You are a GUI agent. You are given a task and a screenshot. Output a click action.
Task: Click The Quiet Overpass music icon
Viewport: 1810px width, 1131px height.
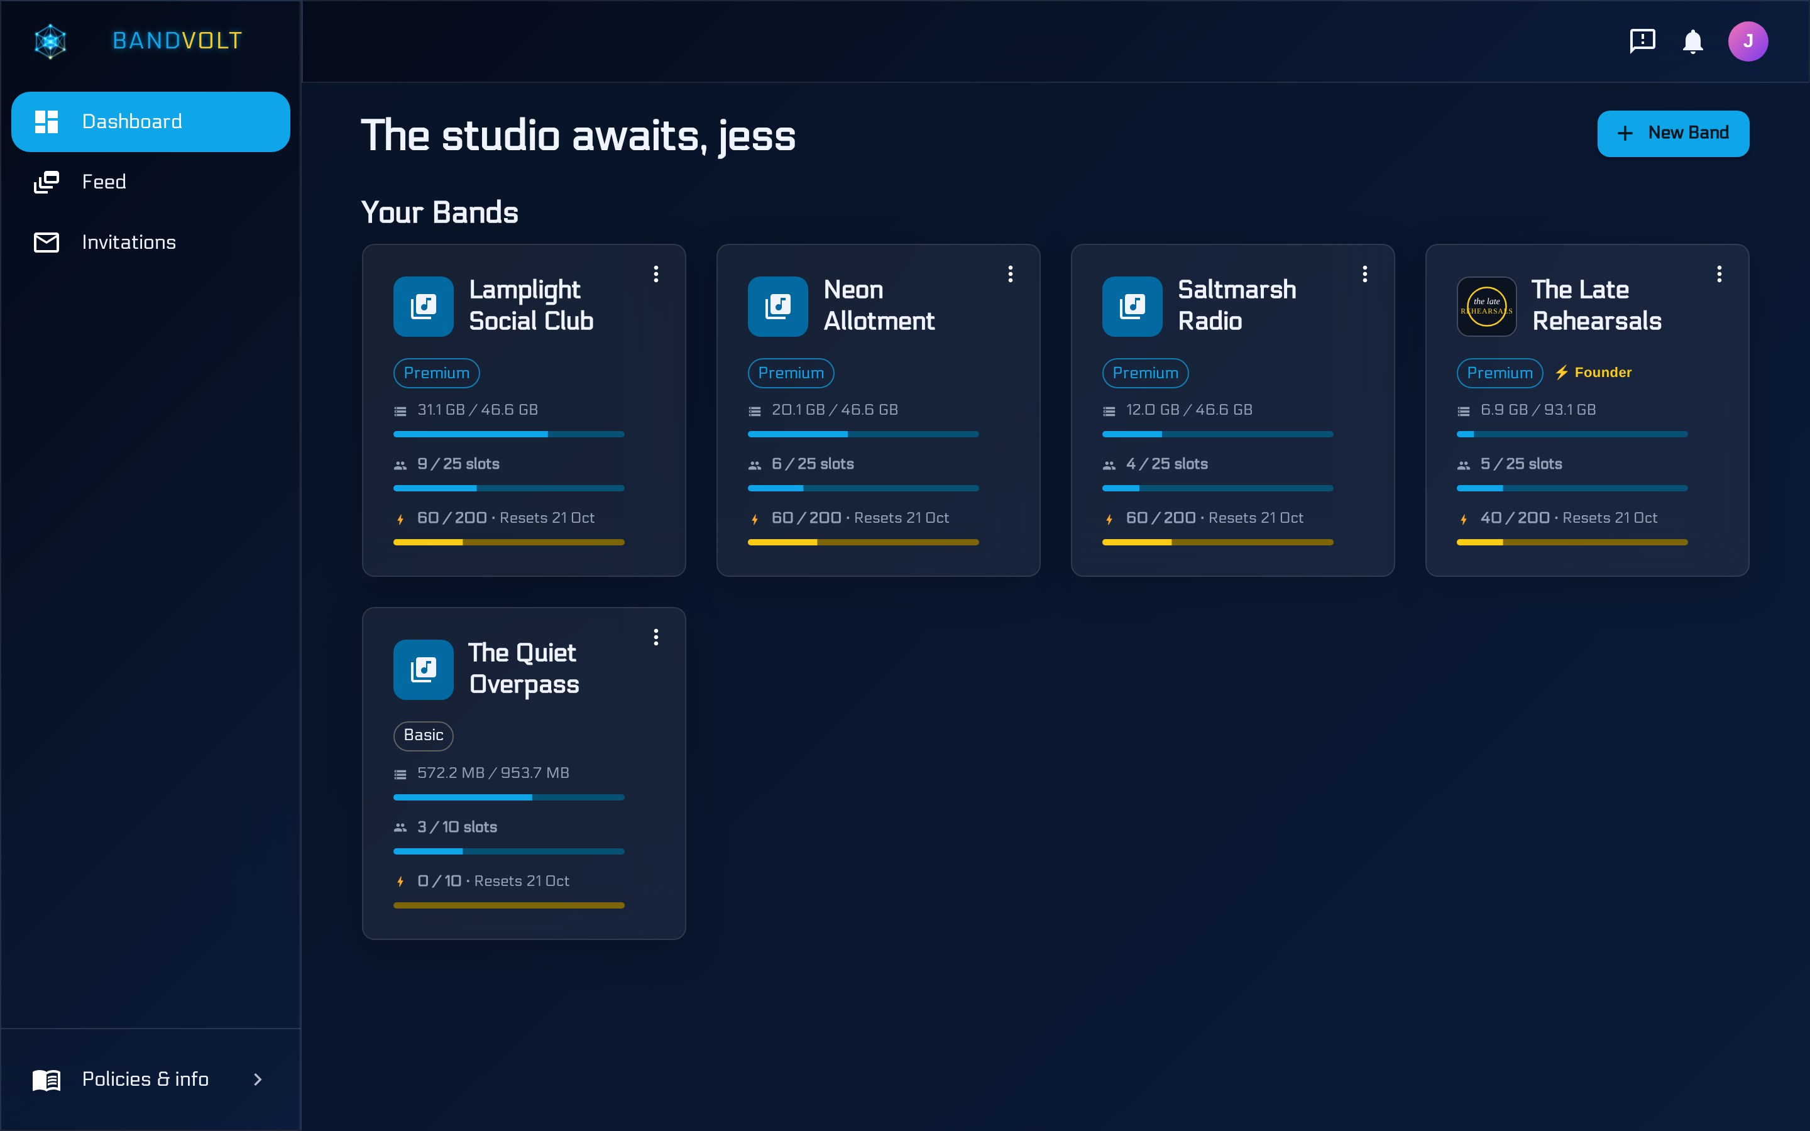pyautogui.click(x=424, y=669)
